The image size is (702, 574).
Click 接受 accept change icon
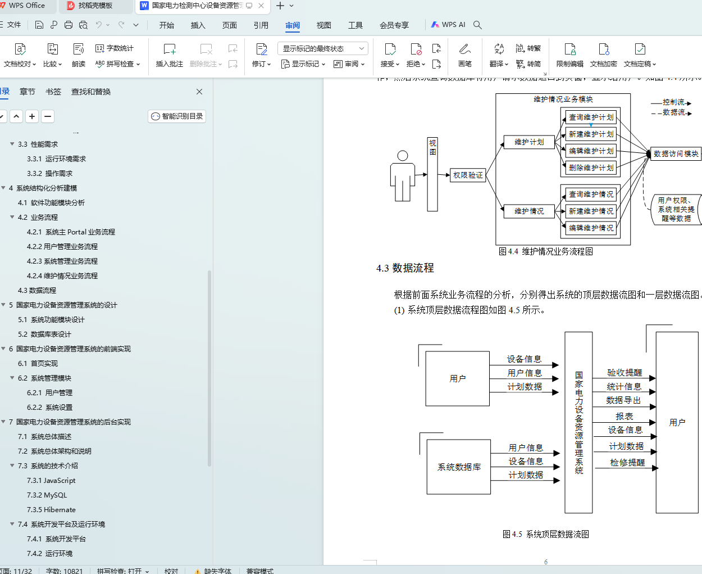390,49
